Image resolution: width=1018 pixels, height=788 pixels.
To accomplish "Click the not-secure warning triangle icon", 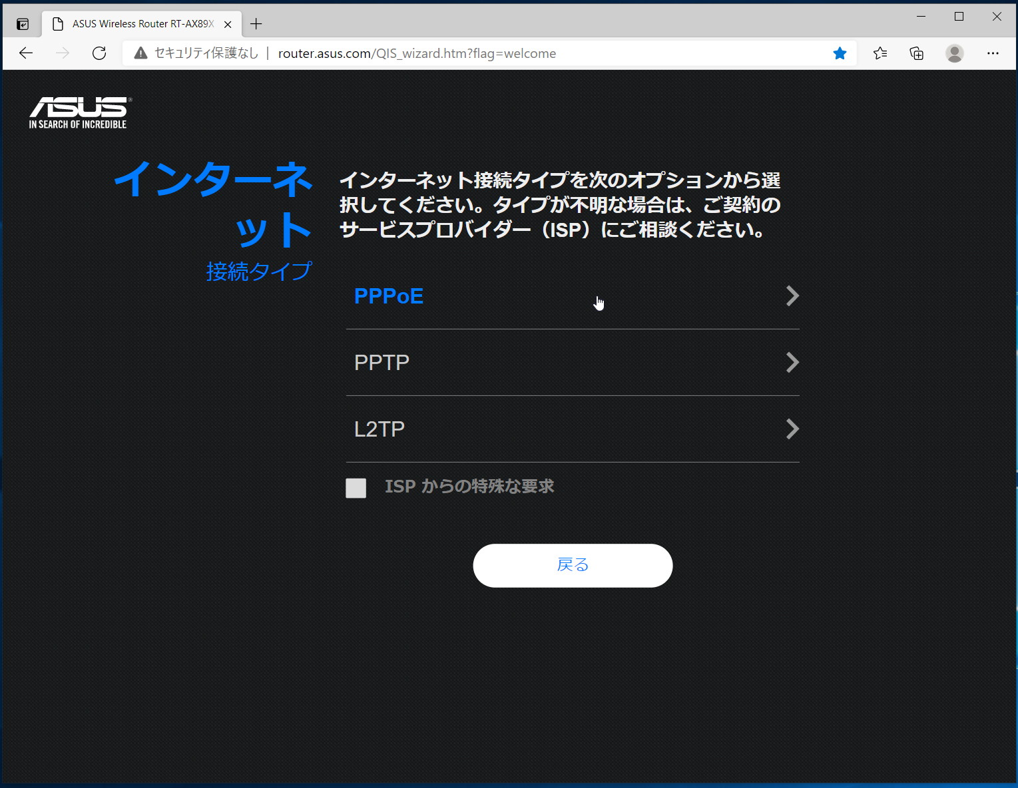I will (x=140, y=53).
